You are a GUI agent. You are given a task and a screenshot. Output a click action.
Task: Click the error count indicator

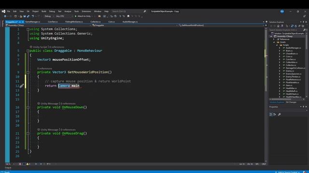tap(21, 164)
